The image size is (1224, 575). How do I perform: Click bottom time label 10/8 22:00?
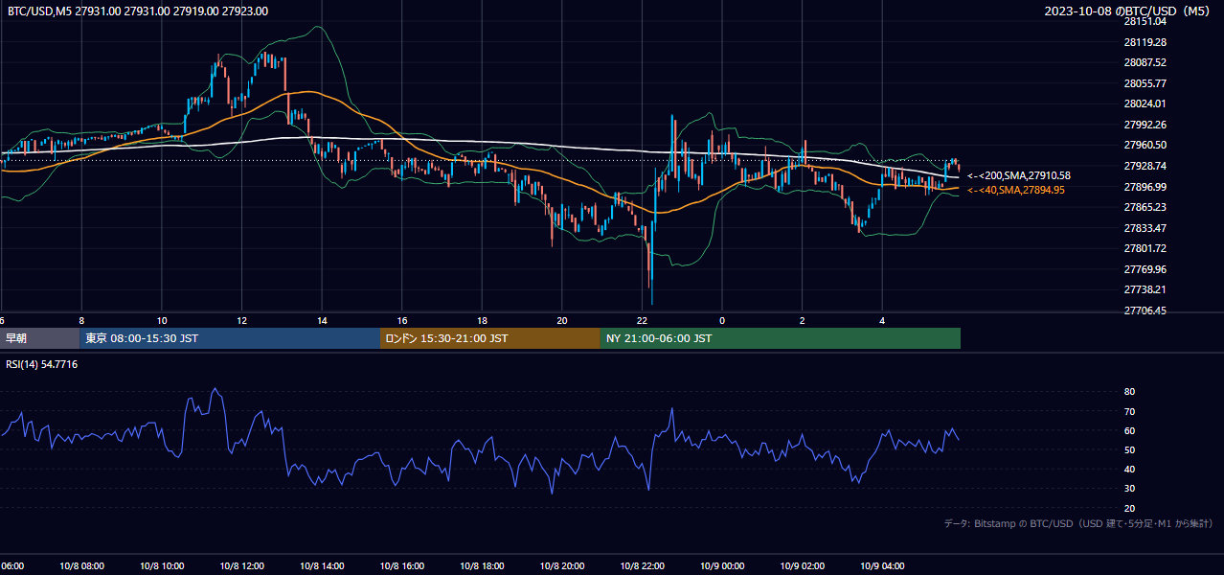(642, 566)
